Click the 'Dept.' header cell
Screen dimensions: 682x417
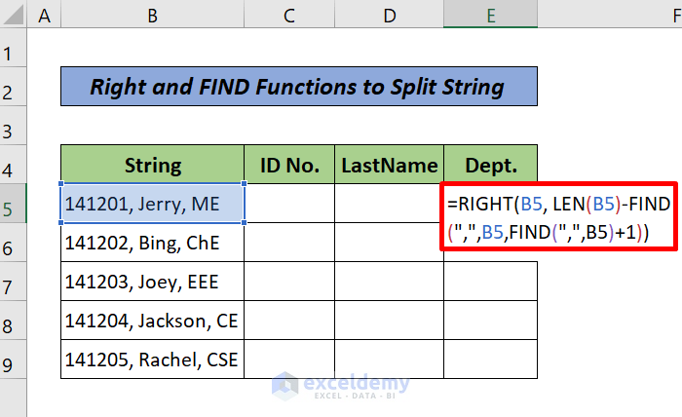point(490,166)
